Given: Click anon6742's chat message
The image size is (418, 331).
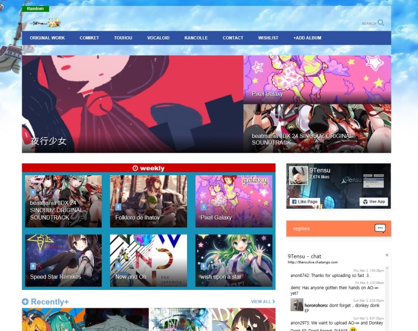Looking at the screenshot, I should (x=330, y=275).
